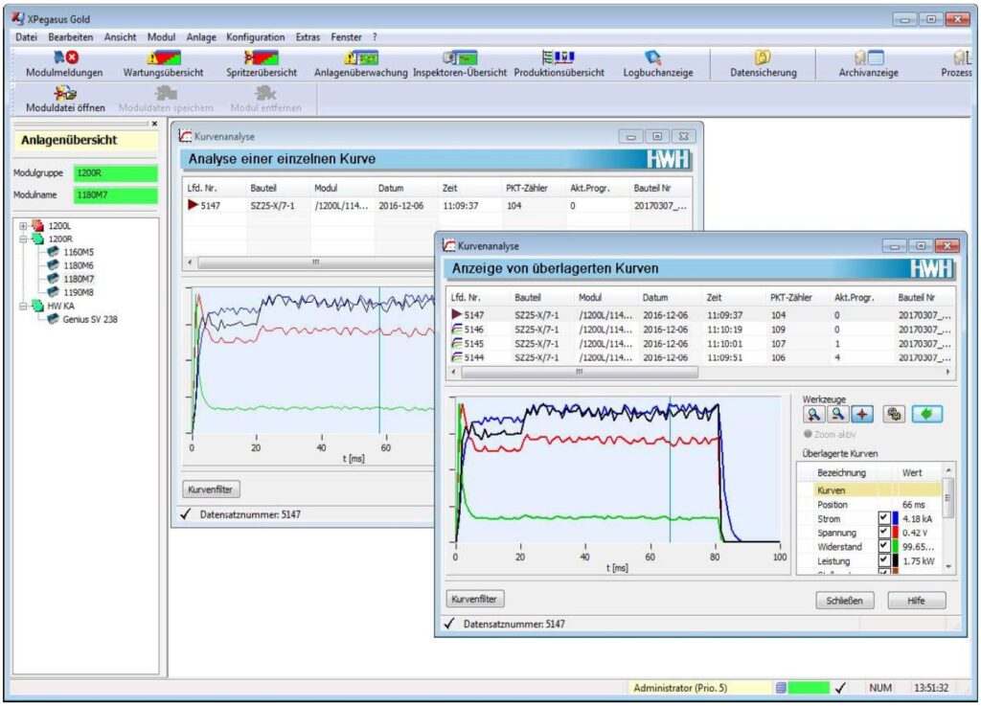Viewport: 981px width, 706px height.
Task: Select row 5144 in the overlay table
Action: pyautogui.click(x=700, y=357)
